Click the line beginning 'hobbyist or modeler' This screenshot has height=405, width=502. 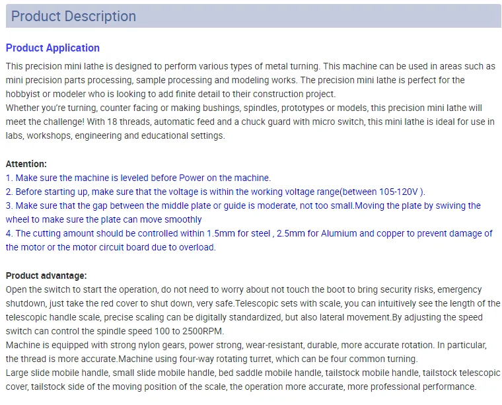[x=170, y=94]
